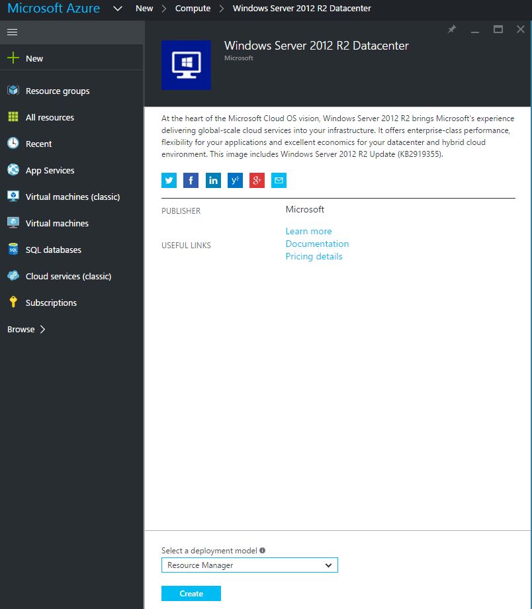This screenshot has height=609, width=532.
Task: Open the Learn more link
Action: [x=309, y=231]
